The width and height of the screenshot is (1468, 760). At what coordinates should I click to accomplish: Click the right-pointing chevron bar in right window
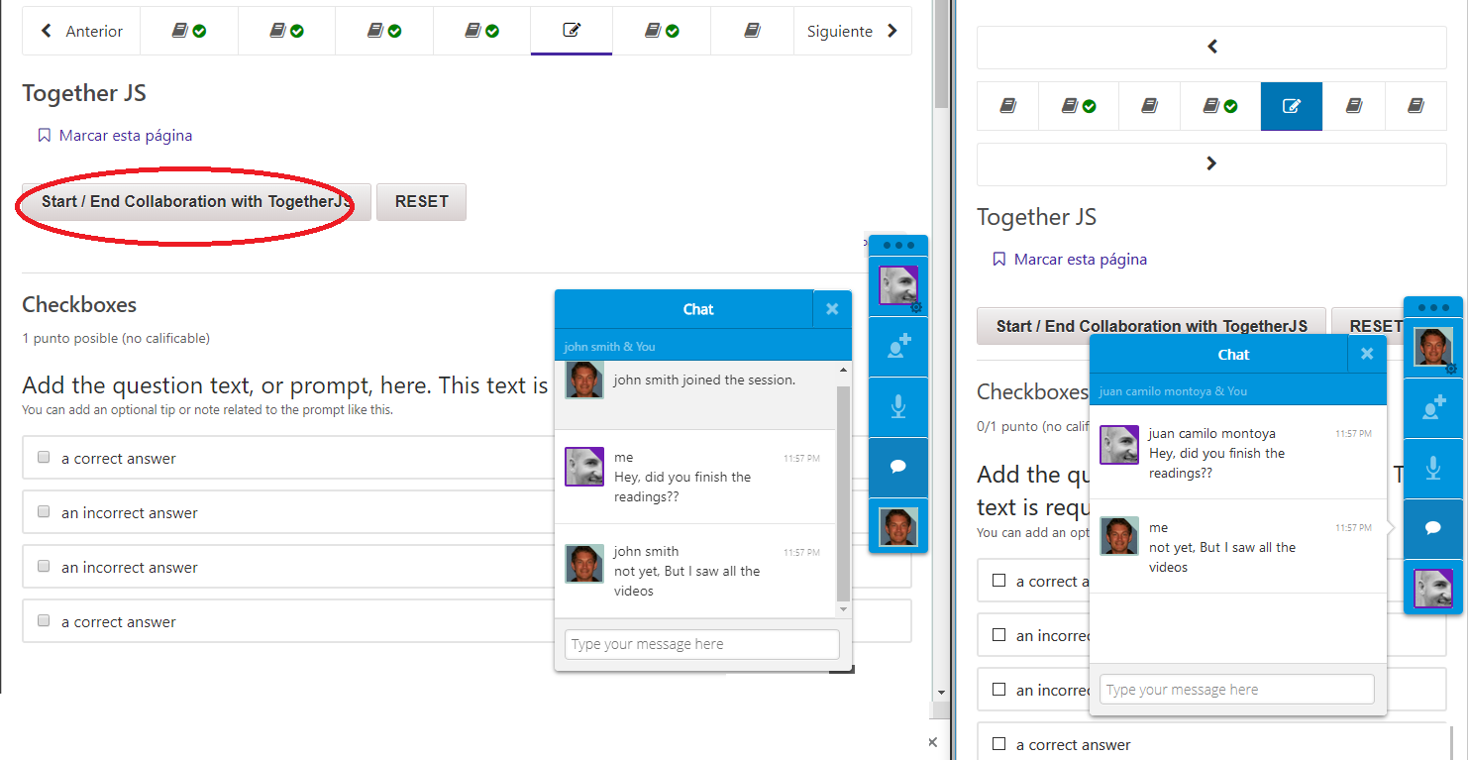coord(1211,163)
